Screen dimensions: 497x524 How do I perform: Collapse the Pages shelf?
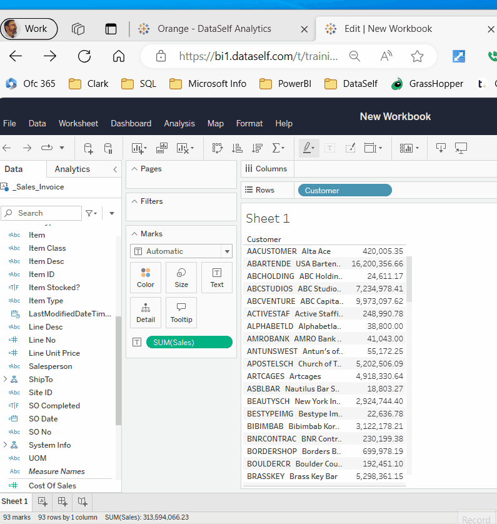134,169
